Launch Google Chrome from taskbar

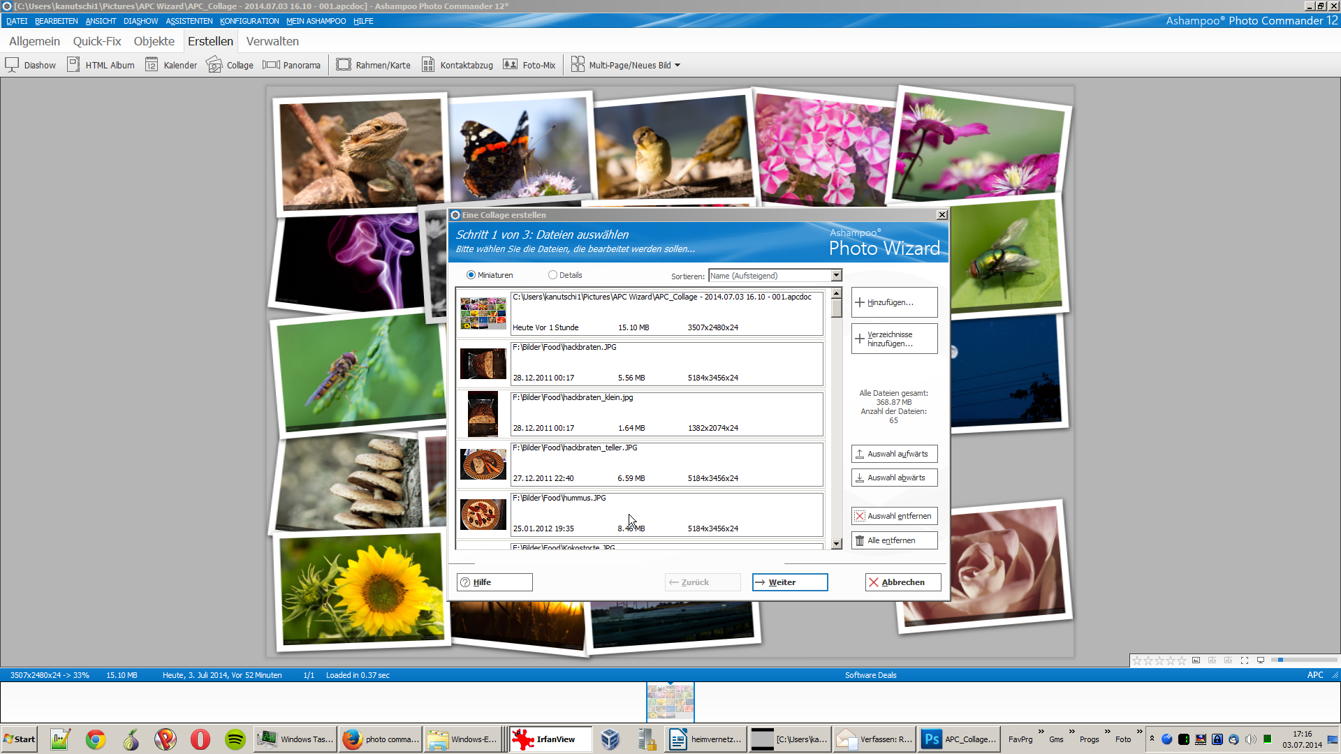pyautogui.click(x=96, y=739)
